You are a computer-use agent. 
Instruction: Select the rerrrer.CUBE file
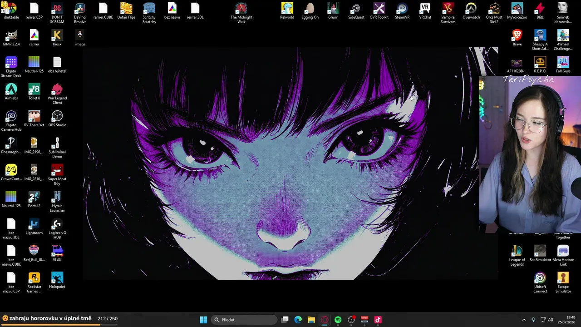tap(103, 11)
